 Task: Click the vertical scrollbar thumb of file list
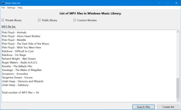point(178,88)
